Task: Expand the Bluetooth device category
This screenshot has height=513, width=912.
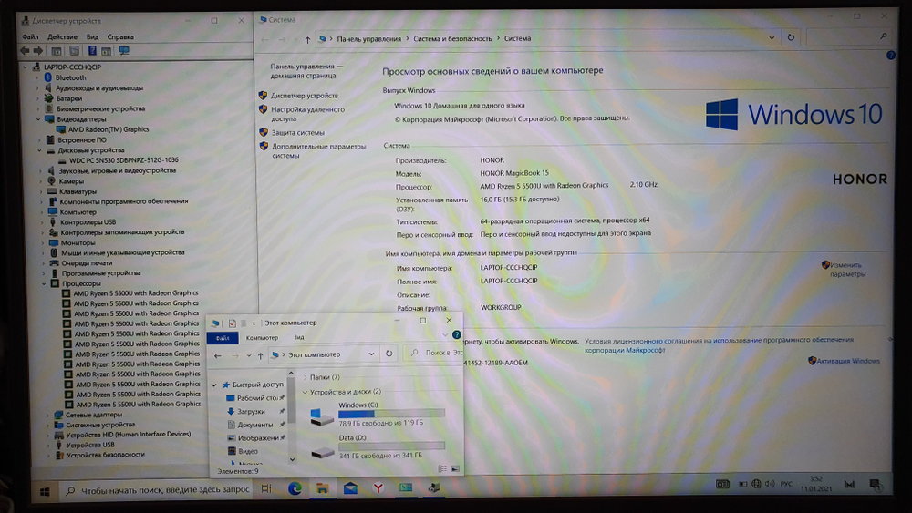Action: 37,77
